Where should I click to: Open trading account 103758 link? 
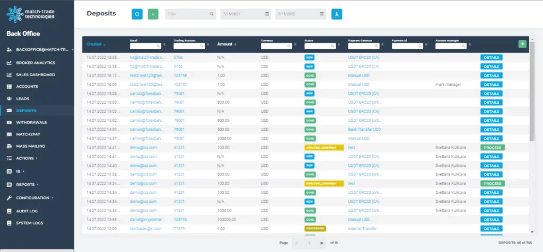pos(180,75)
